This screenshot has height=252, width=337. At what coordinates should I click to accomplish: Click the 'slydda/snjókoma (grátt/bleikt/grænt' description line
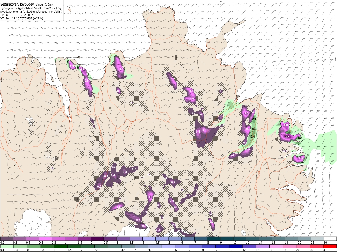[31, 12]
